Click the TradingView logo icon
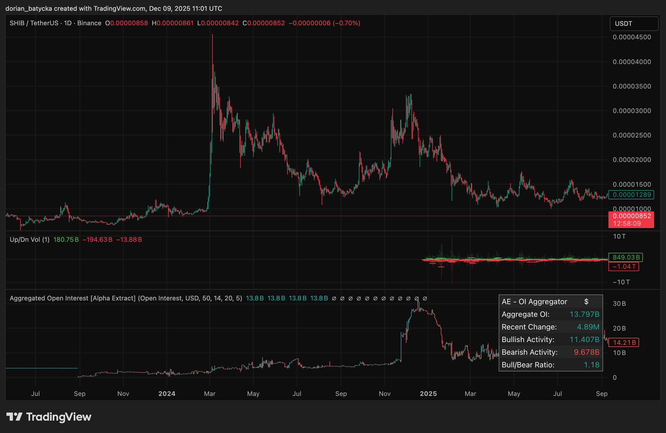This screenshot has height=433, width=666. point(14,417)
